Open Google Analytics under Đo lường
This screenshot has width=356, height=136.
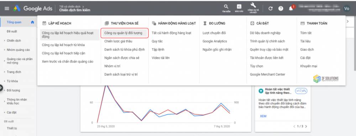(215, 41)
